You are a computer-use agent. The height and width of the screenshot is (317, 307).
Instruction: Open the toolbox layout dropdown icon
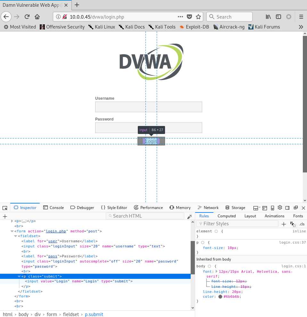tap(257, 208)
